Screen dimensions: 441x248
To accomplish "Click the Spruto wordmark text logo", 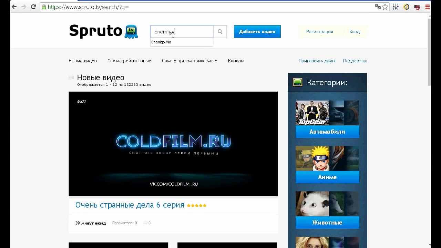I will (x=96, y=31).
